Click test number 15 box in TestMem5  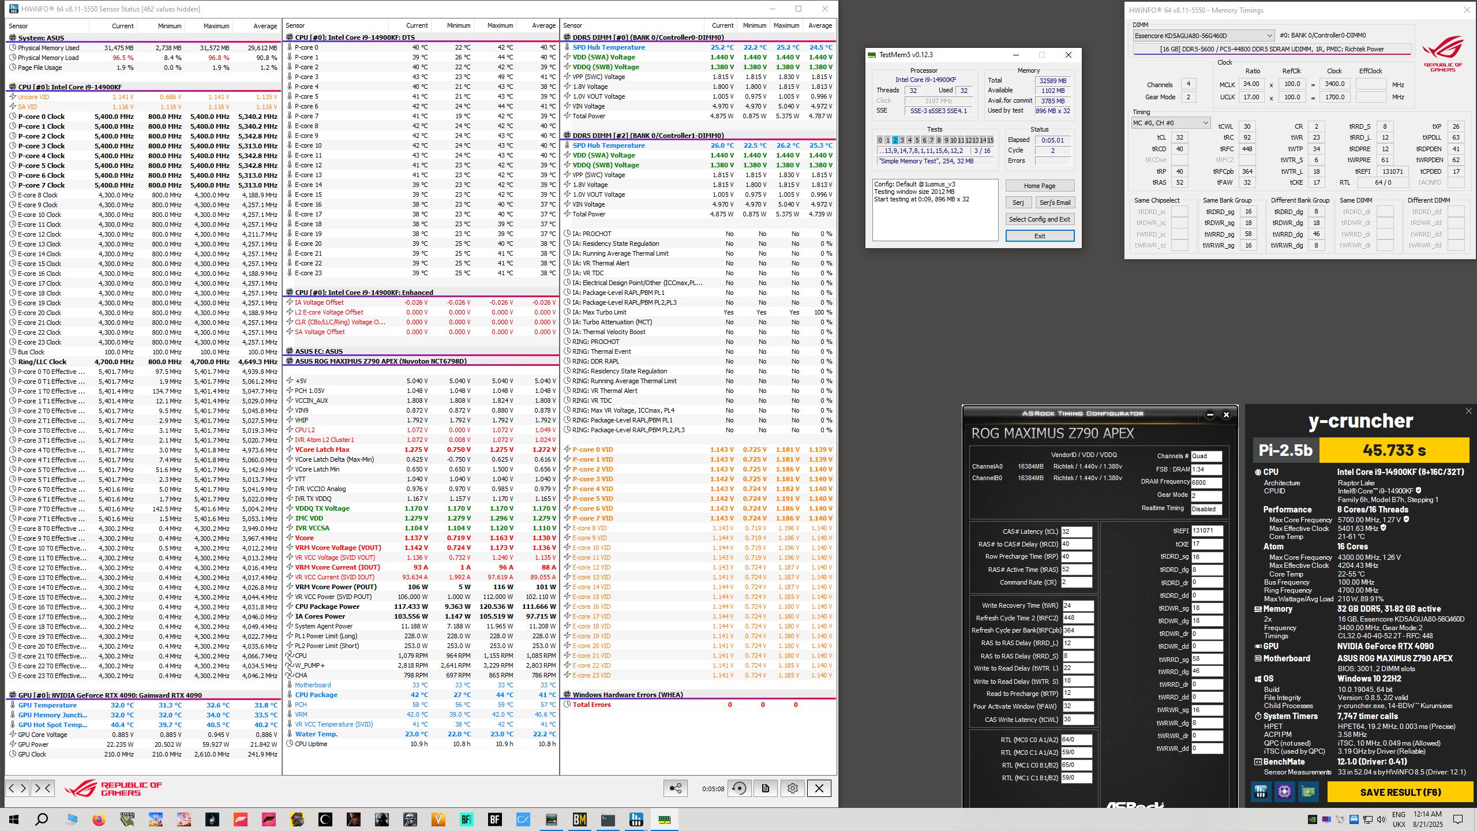pyautogui.click(x=990, y=140)
